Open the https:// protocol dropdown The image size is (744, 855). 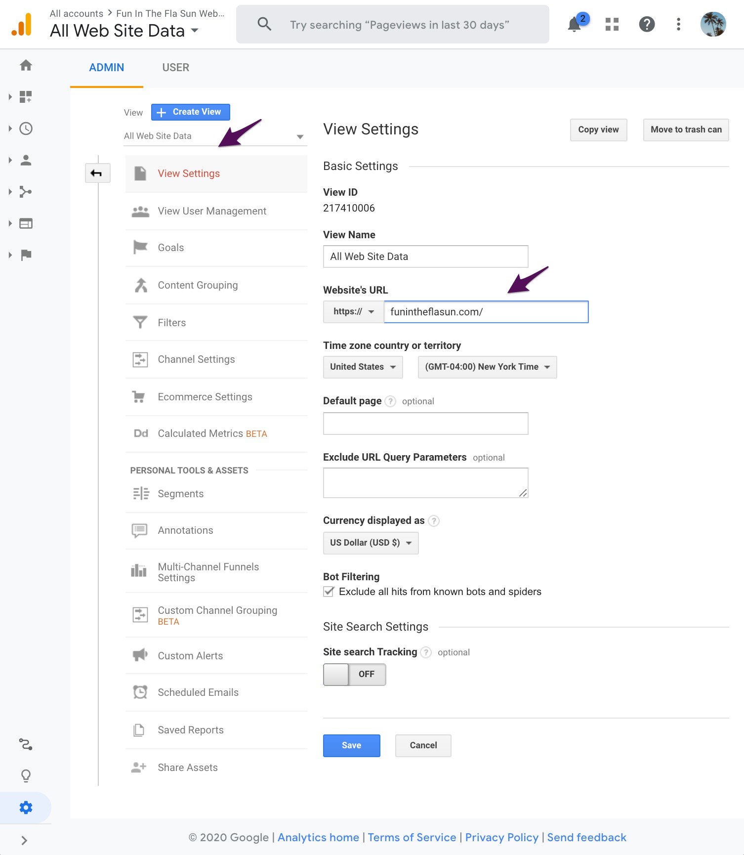pyautogui.click(x=353, y=312)
